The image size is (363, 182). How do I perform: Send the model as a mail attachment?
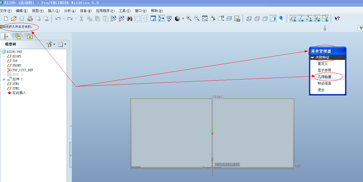[38, 19]
